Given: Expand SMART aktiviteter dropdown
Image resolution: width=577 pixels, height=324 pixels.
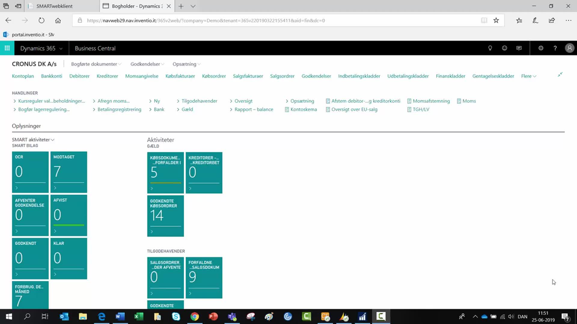Looking at the screenshot, I should [33, 139].
